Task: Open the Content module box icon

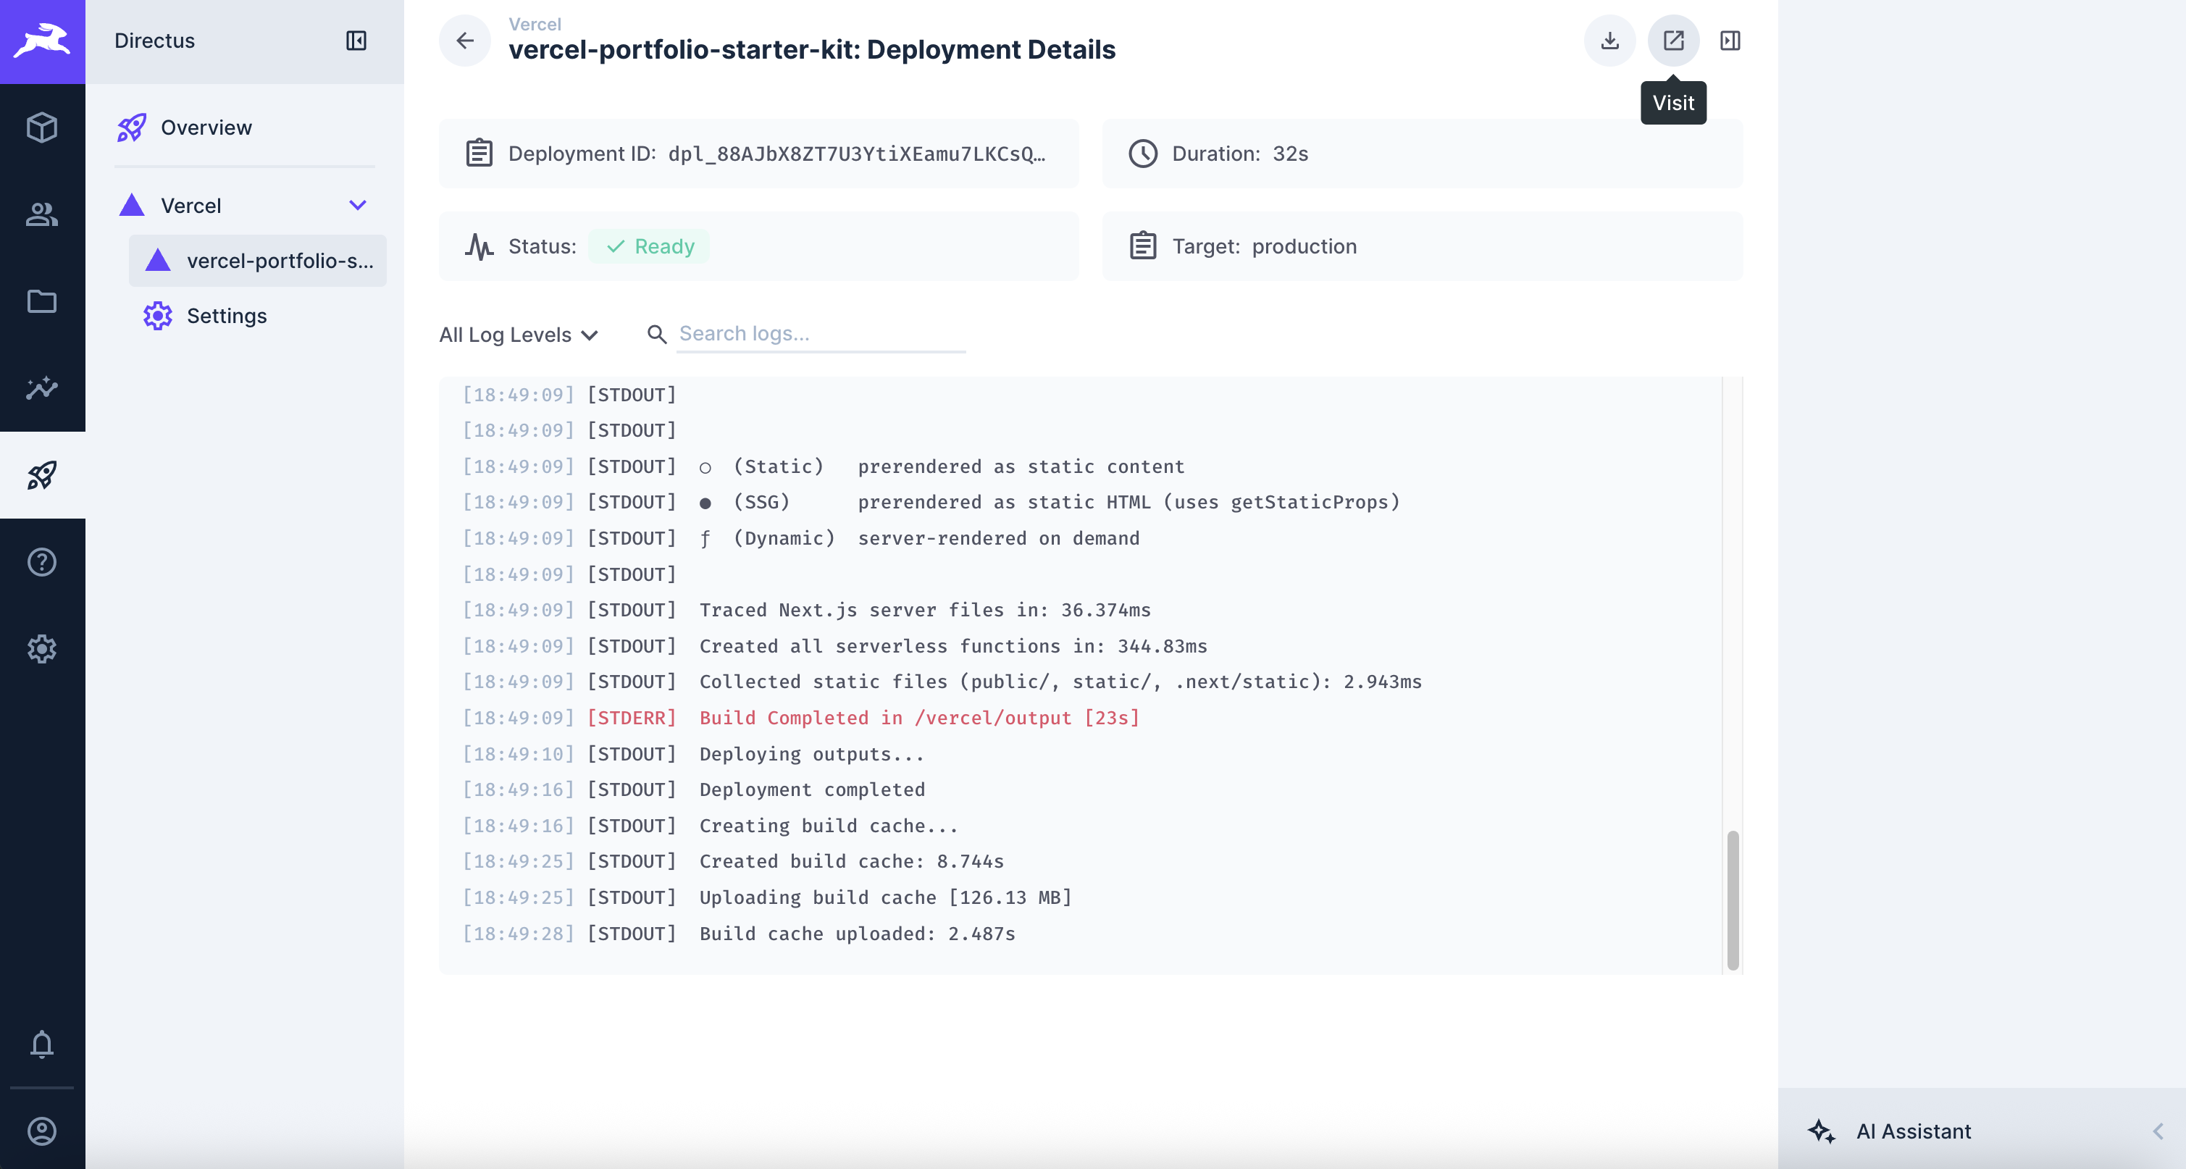Action: [x=41, y=127]
